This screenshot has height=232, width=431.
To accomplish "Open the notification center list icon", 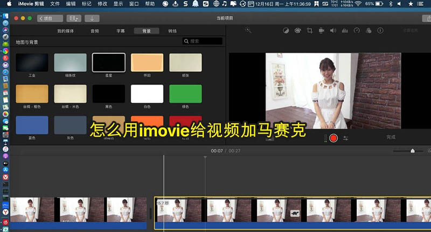I will (420, 4).
